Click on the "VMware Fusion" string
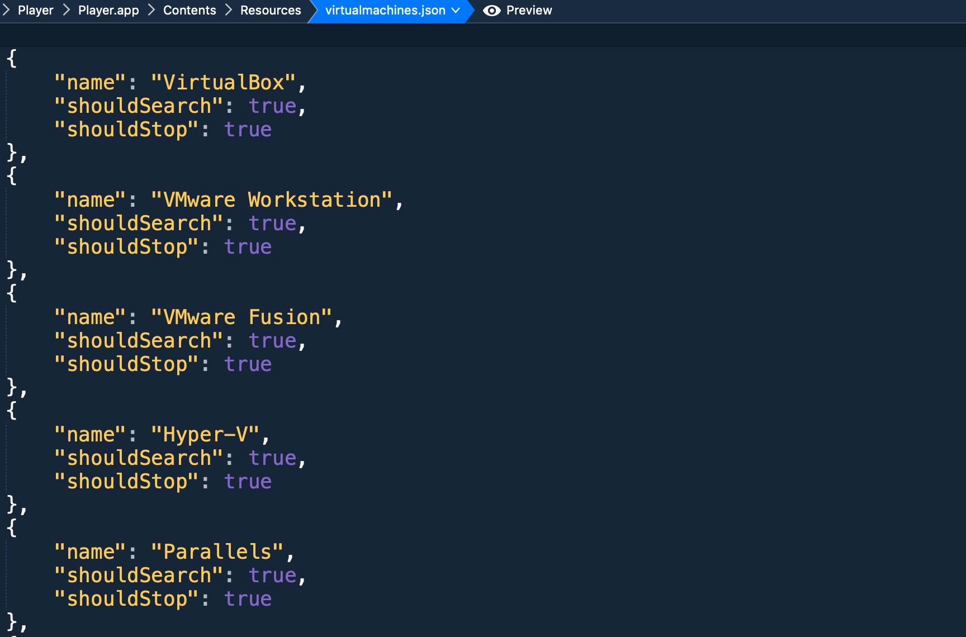 (x=241, y=317)
